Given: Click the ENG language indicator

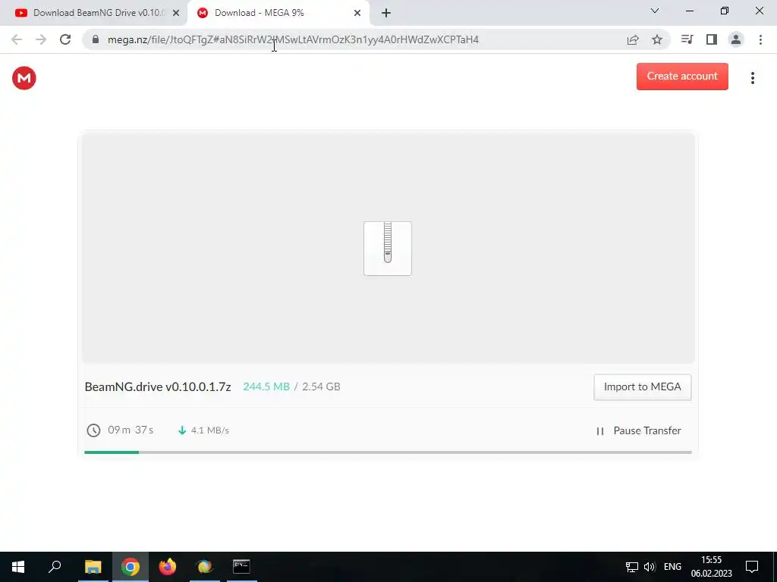Looking at the screenshot, I should coord(672,567).
